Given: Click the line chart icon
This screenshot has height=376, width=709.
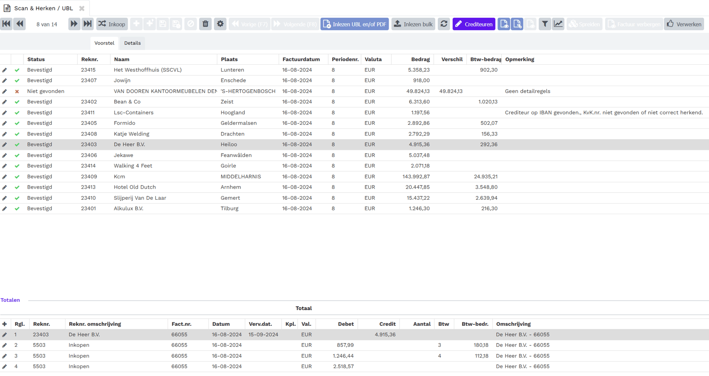Looking at the screenshot, I should point(558,24).
